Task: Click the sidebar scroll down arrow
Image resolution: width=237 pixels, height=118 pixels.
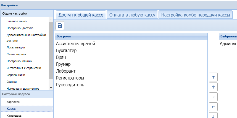Action: pyautogui.click(x=51, y=87)
